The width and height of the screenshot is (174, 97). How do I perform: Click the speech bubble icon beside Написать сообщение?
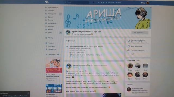129,41
